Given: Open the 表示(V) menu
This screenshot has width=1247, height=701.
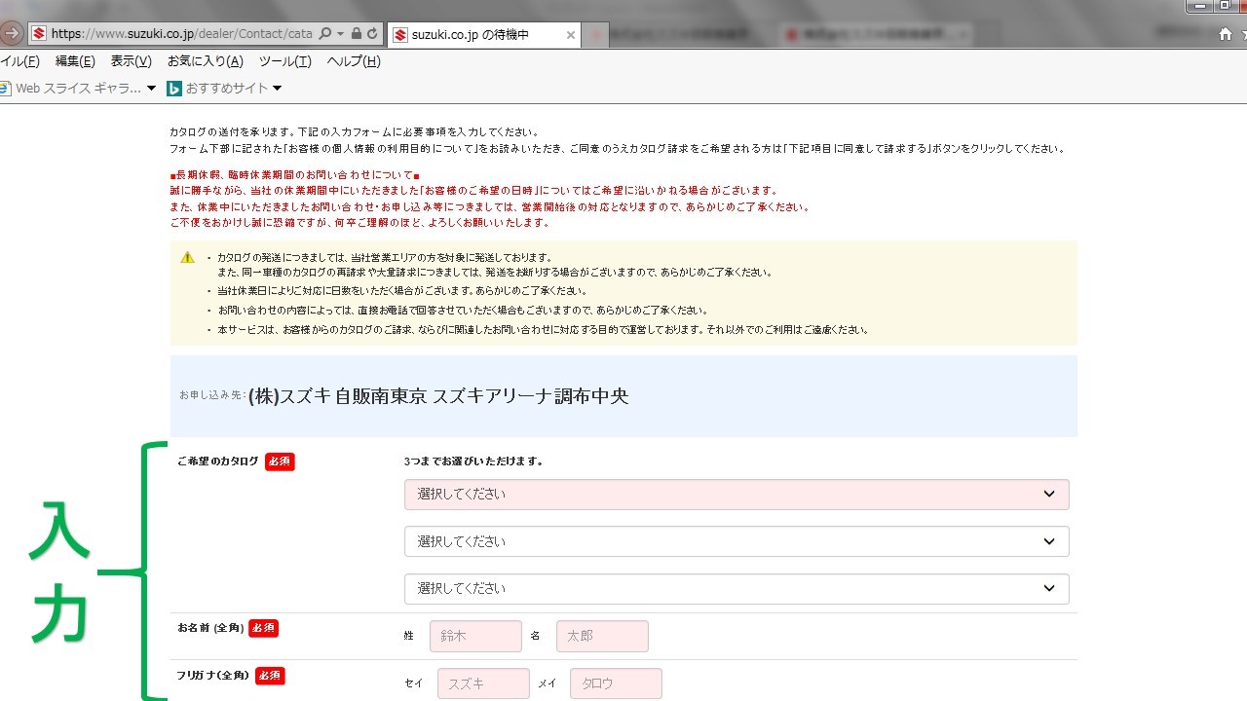Looking at the screenshot, I should 132,61.
